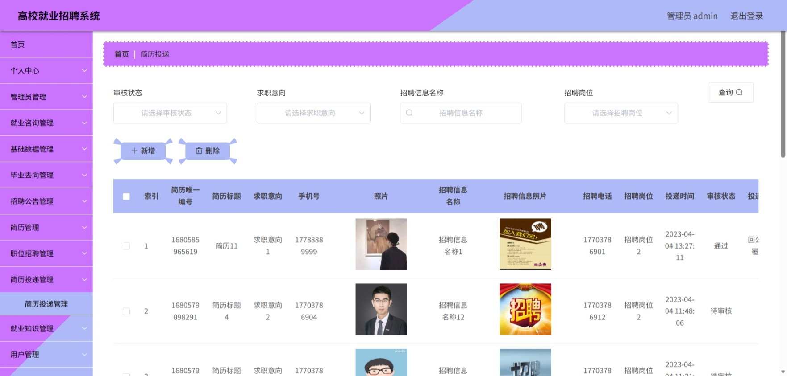Check the checkbox for row 2 简历标题4
Screen dimensions: 787x376
[x=126, y=311]
